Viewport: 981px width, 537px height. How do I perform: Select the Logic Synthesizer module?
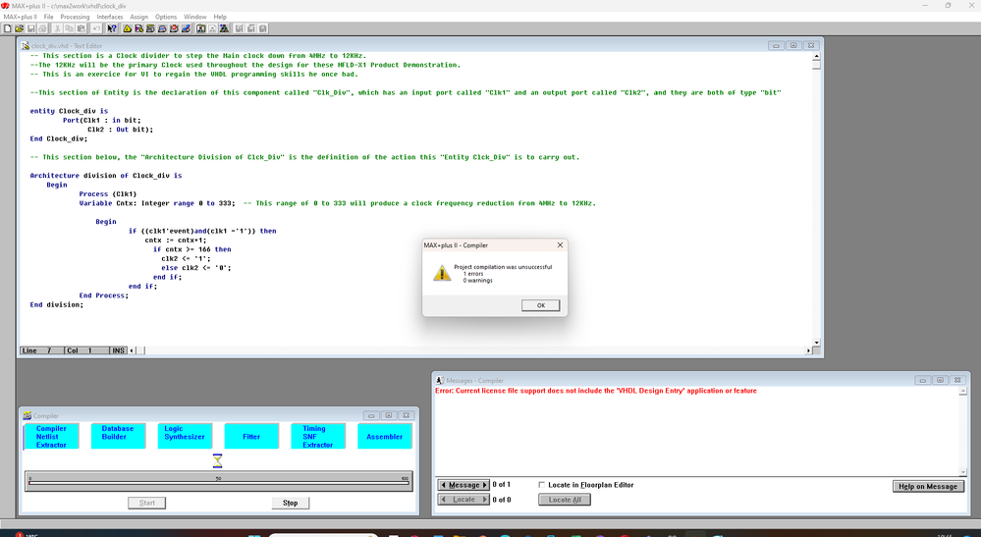click(x=185, y=437)
